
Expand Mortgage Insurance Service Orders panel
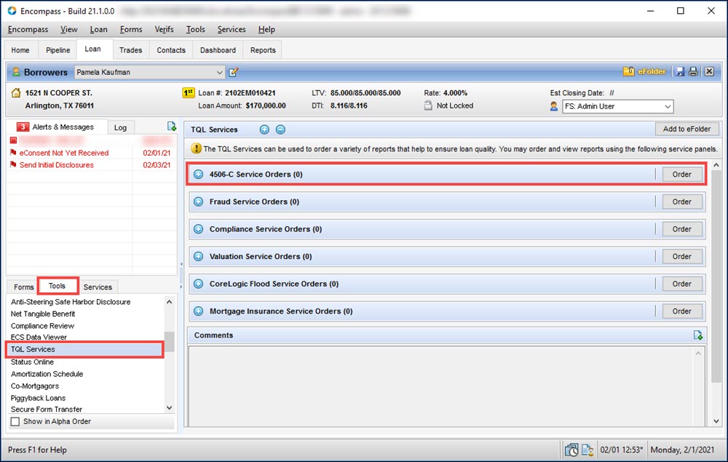(198, 311)
